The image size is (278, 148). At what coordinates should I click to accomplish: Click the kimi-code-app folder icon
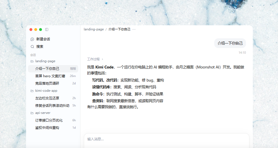32,91
